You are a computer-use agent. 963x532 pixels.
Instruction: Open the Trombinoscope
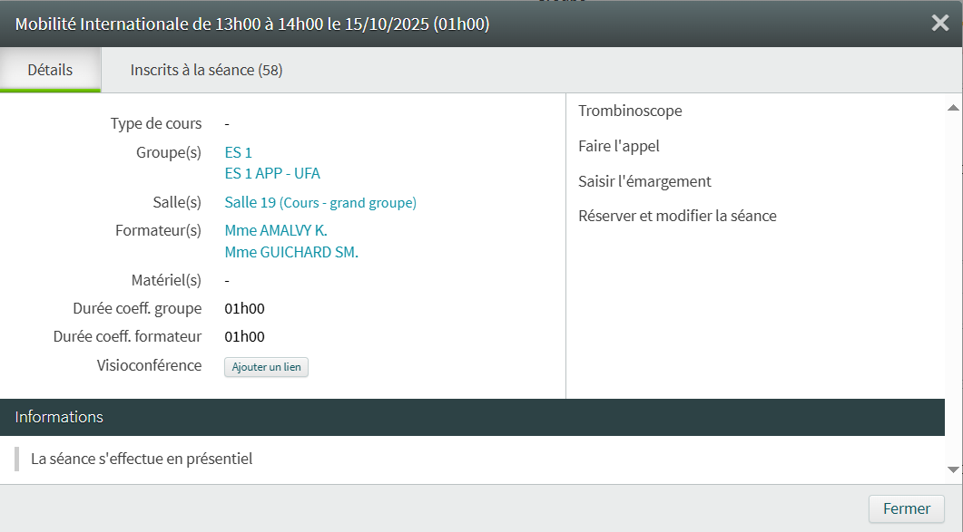[x=630, y=111]
